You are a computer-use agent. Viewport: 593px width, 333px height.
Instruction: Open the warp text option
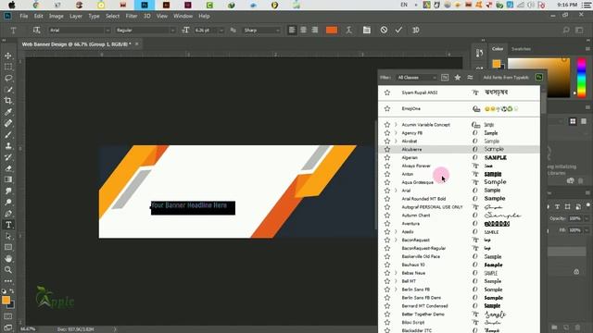pos(348,31)
